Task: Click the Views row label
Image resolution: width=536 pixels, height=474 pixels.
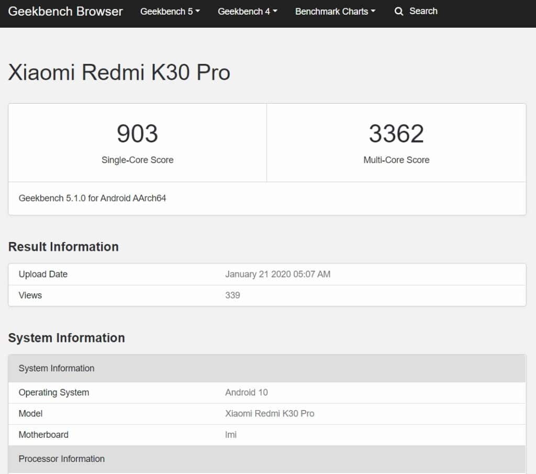Action: (x=30, y=295)
